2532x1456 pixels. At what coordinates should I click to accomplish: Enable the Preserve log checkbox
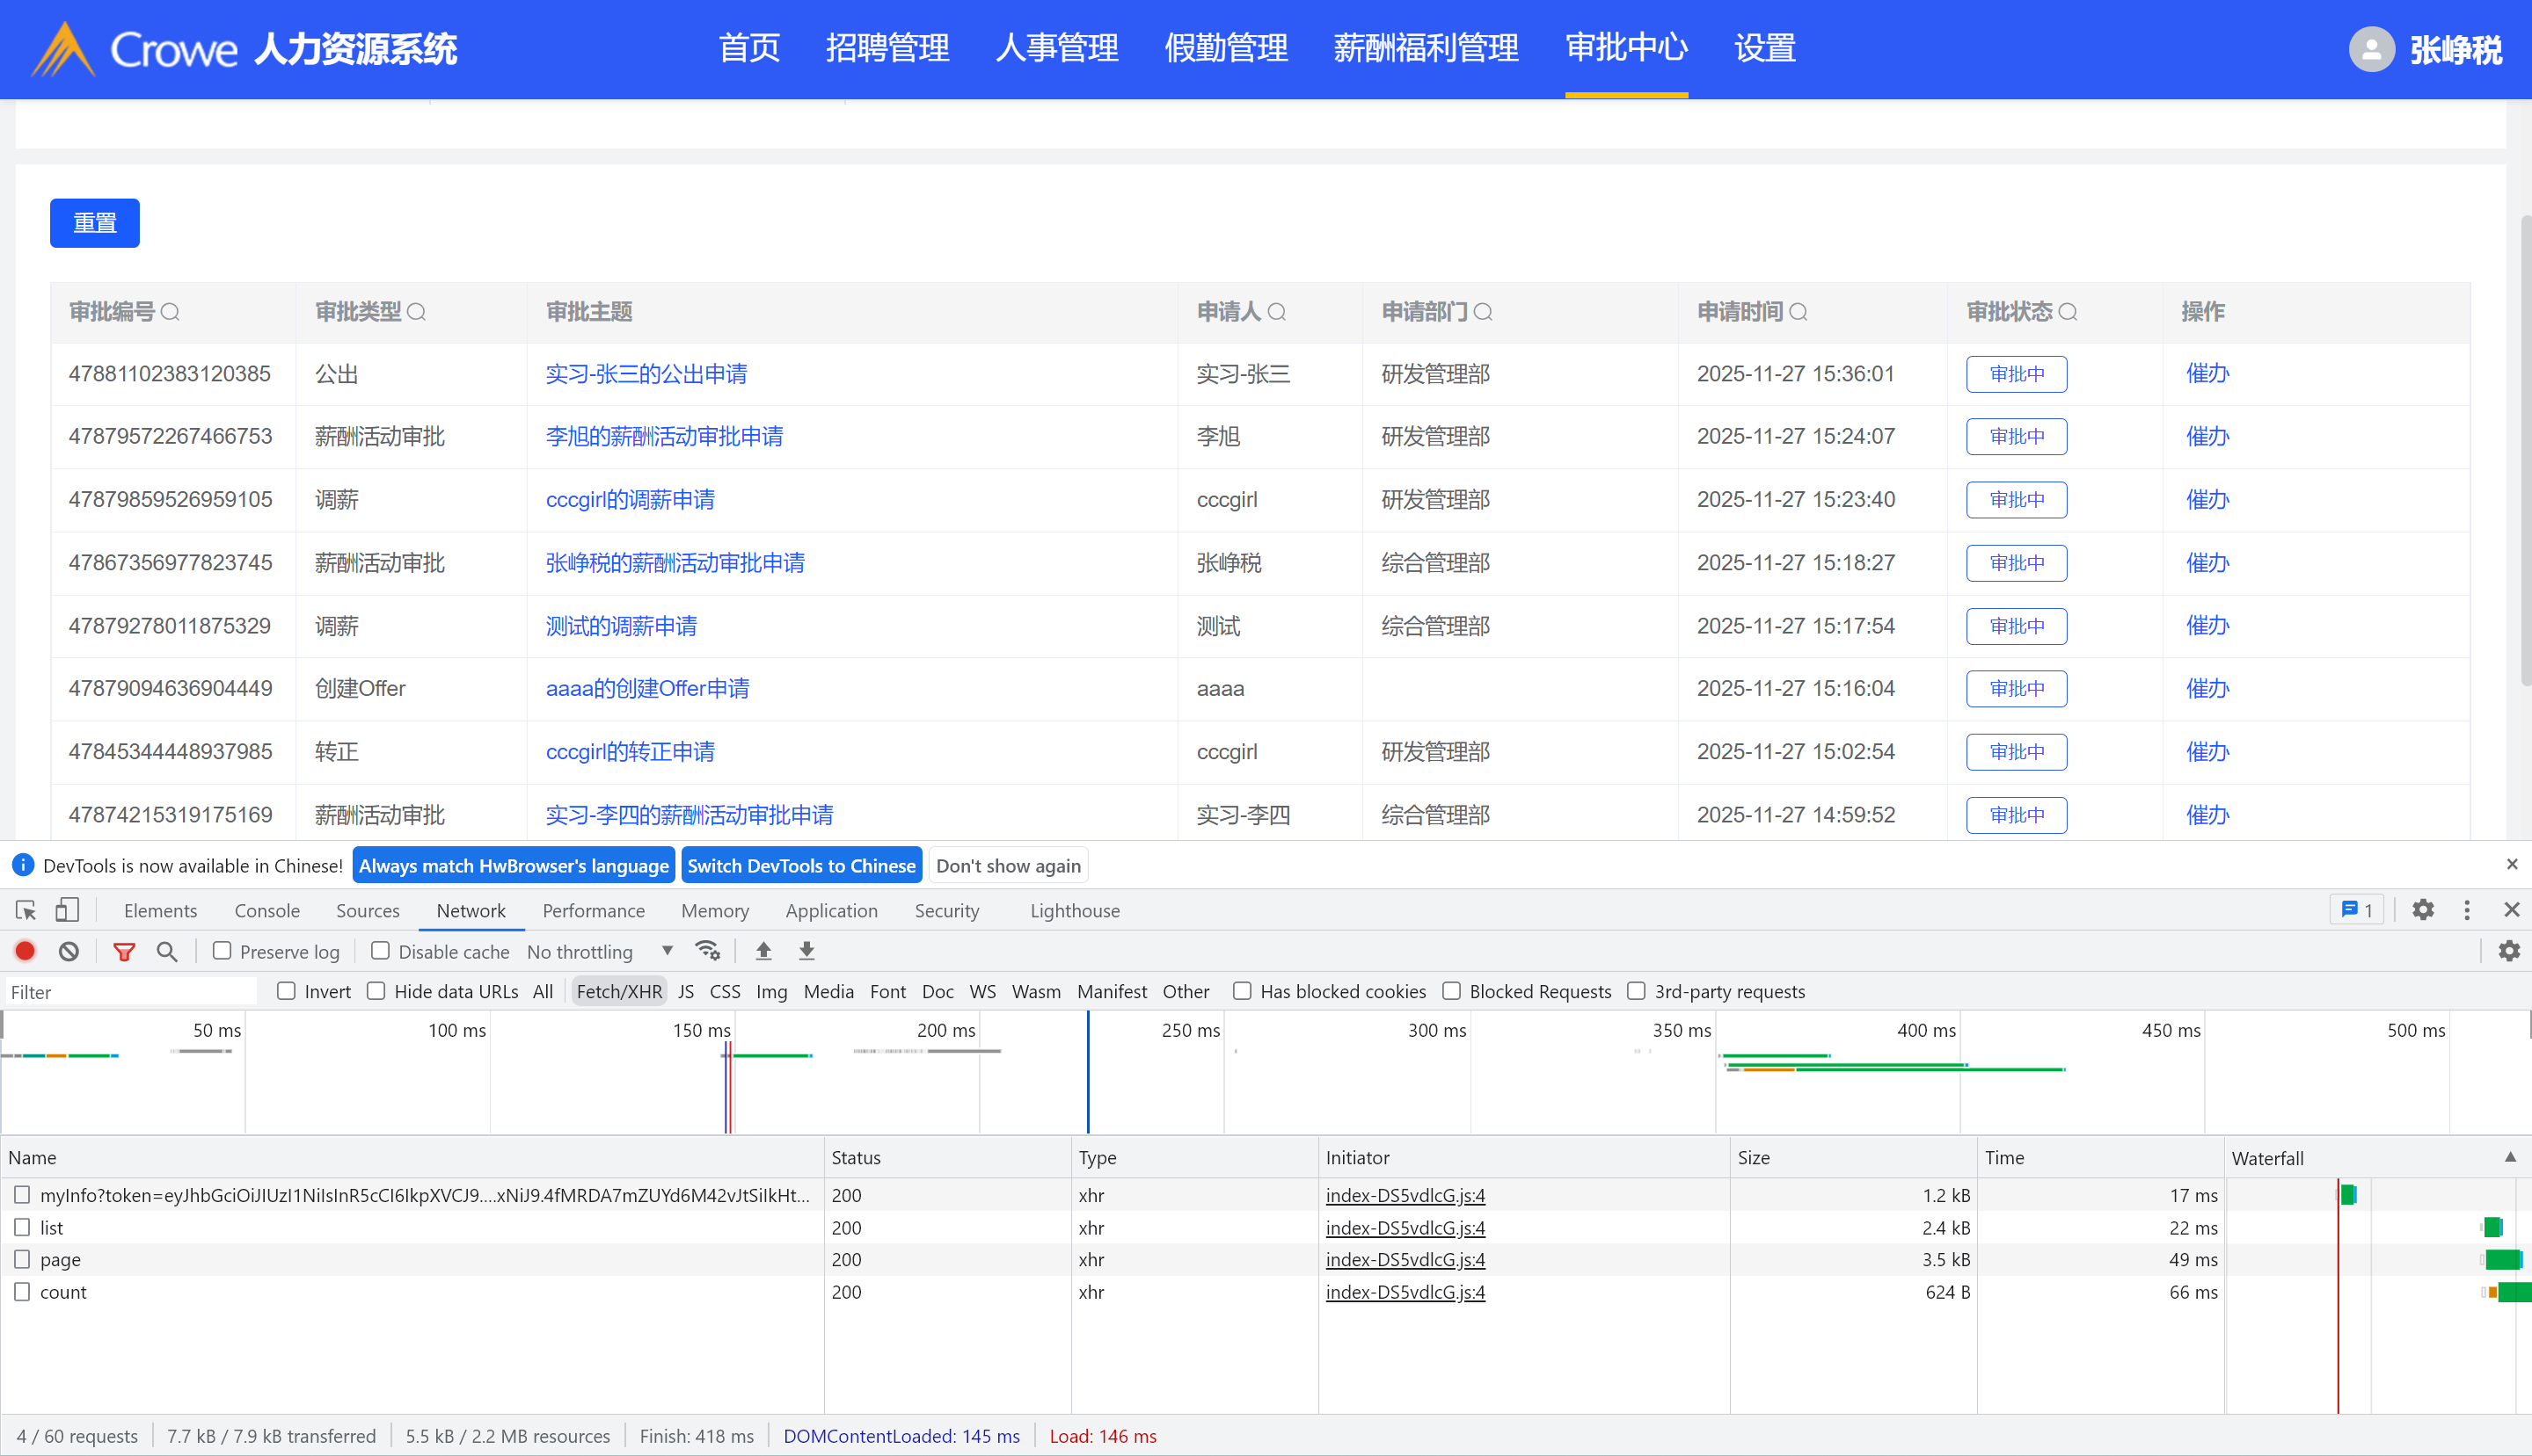tap(223, 951)
